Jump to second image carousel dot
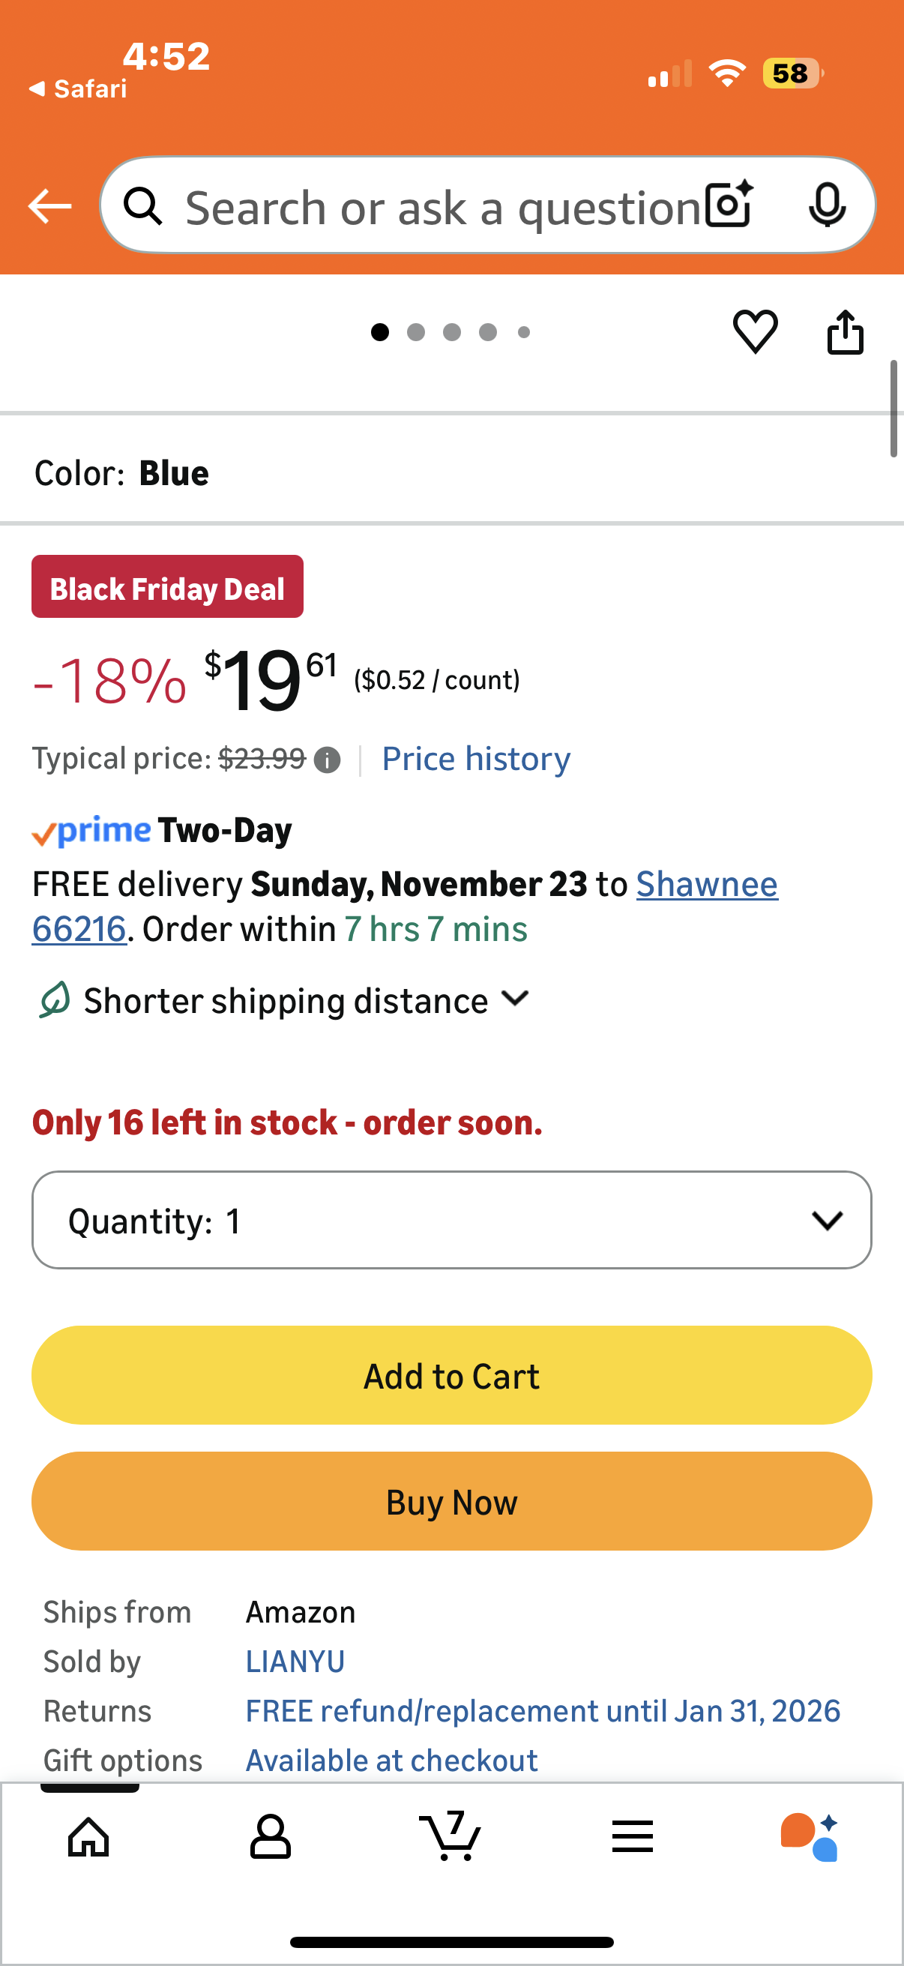The image size is (904, 1966). [416, 332]
